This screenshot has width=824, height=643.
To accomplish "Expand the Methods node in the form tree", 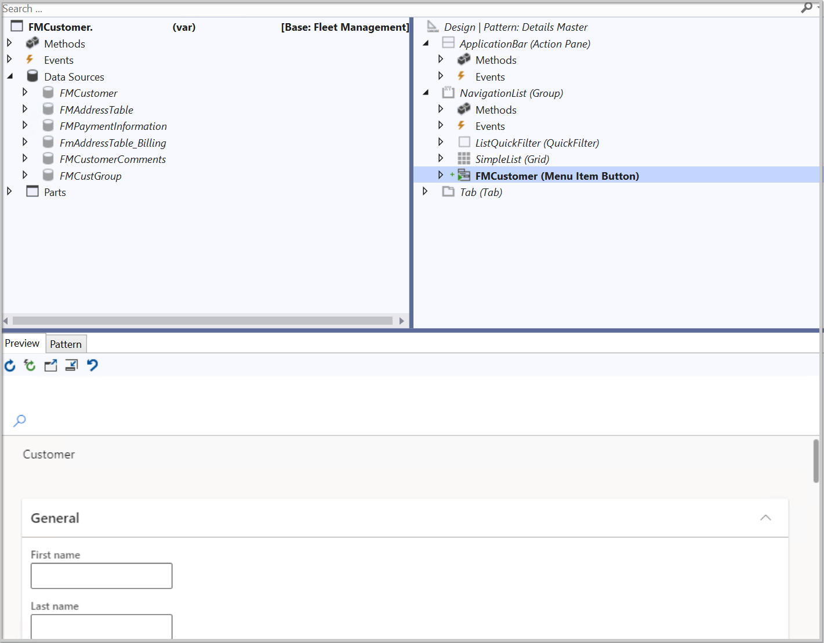I will [x=9, y=43].
